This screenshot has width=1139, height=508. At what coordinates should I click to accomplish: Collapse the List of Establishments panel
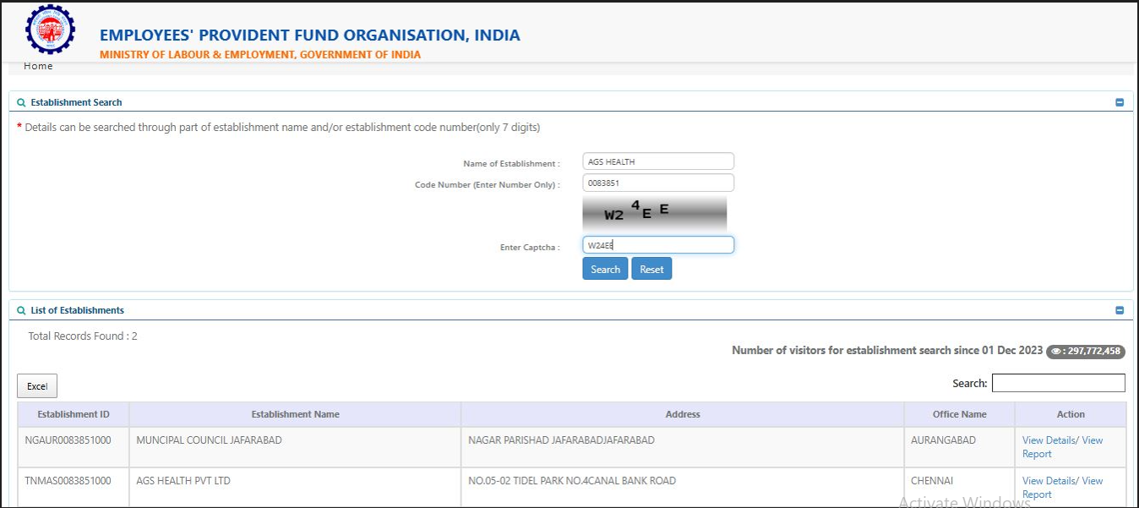[x=1120, y=310]
